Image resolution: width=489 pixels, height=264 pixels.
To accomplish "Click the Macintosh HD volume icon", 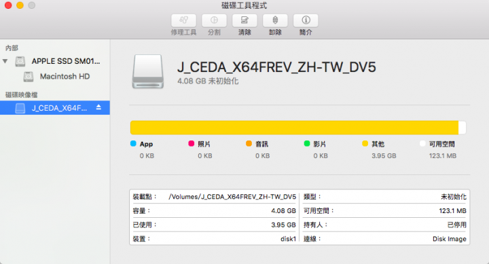I will point(29,77).
